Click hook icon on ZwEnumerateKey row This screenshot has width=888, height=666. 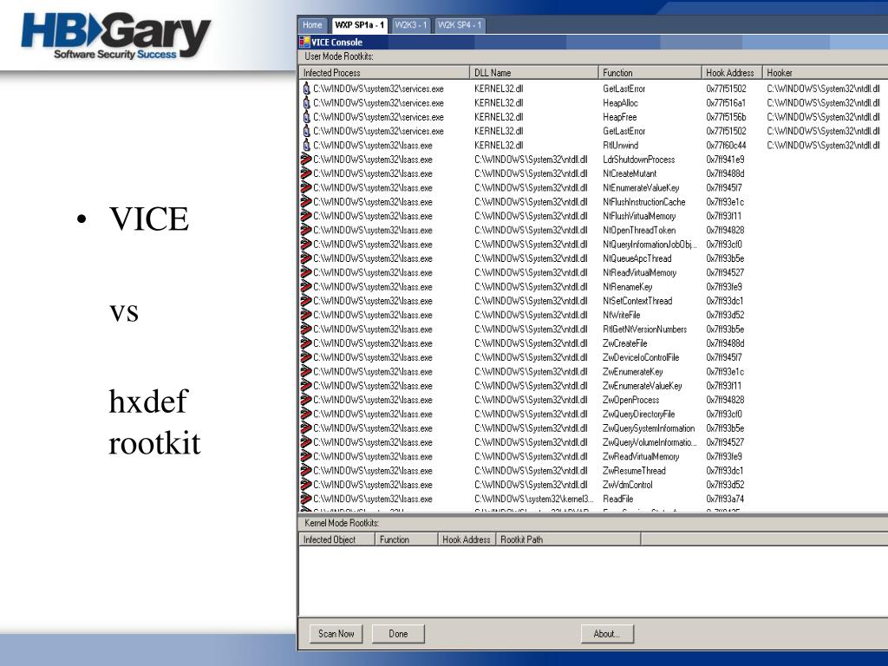pos(306,371)
